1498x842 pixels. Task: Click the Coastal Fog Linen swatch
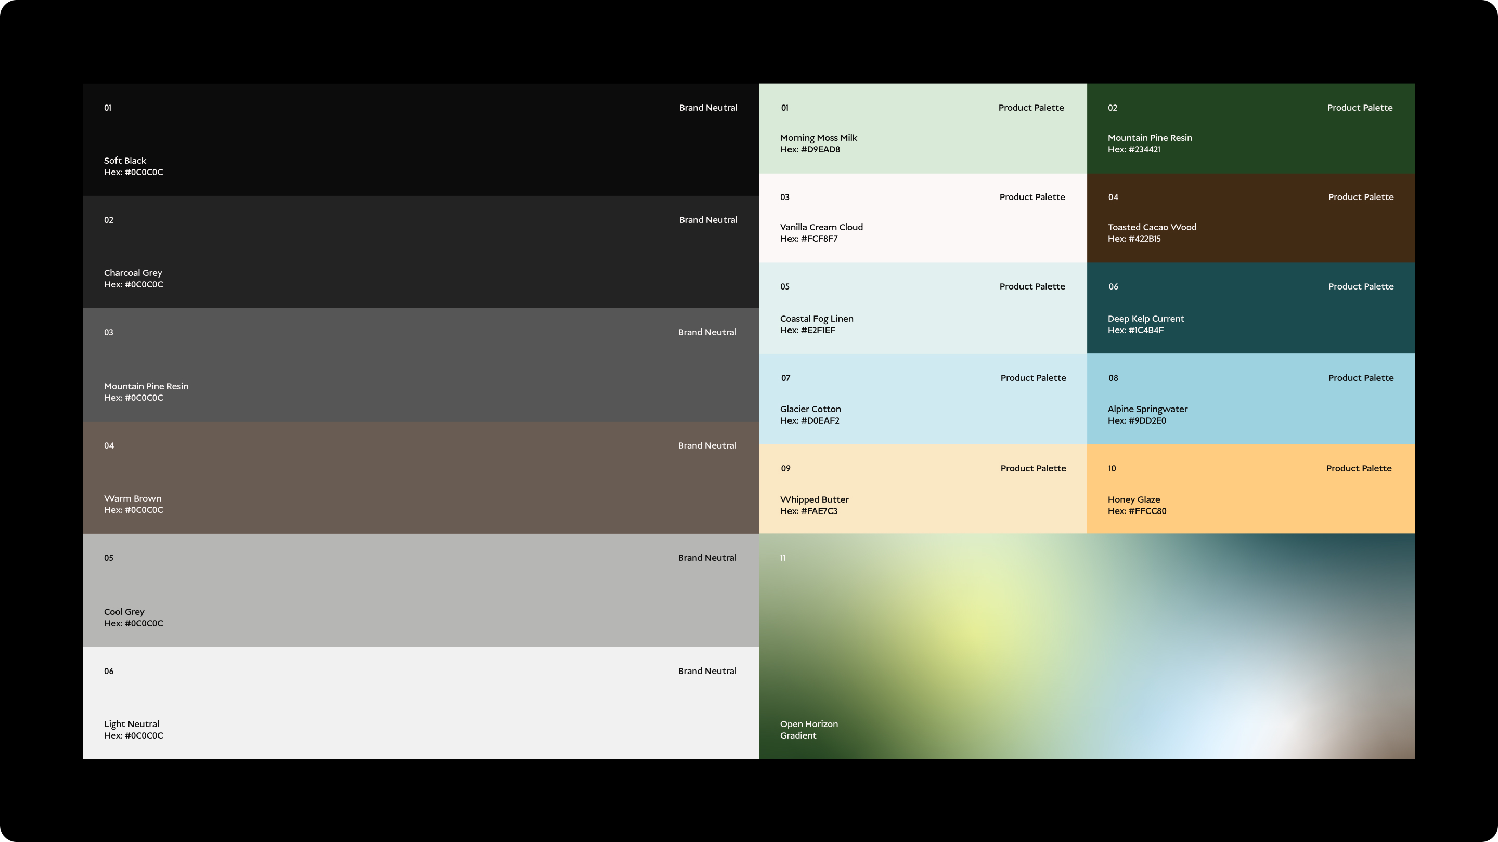tap(923, 308)
